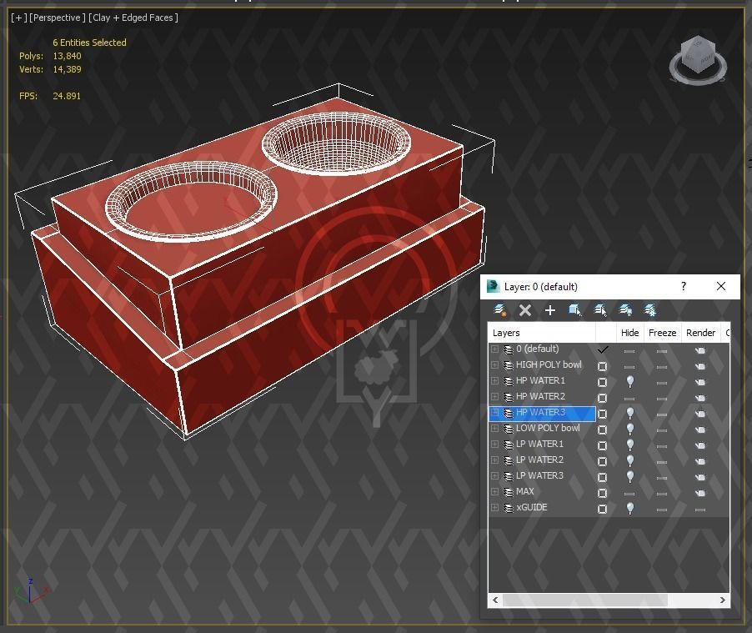Viewport: 752px width, 633px height.
Task: Make HP WATER2 the current layer checkbox
Action: click(x=603, y=399)
